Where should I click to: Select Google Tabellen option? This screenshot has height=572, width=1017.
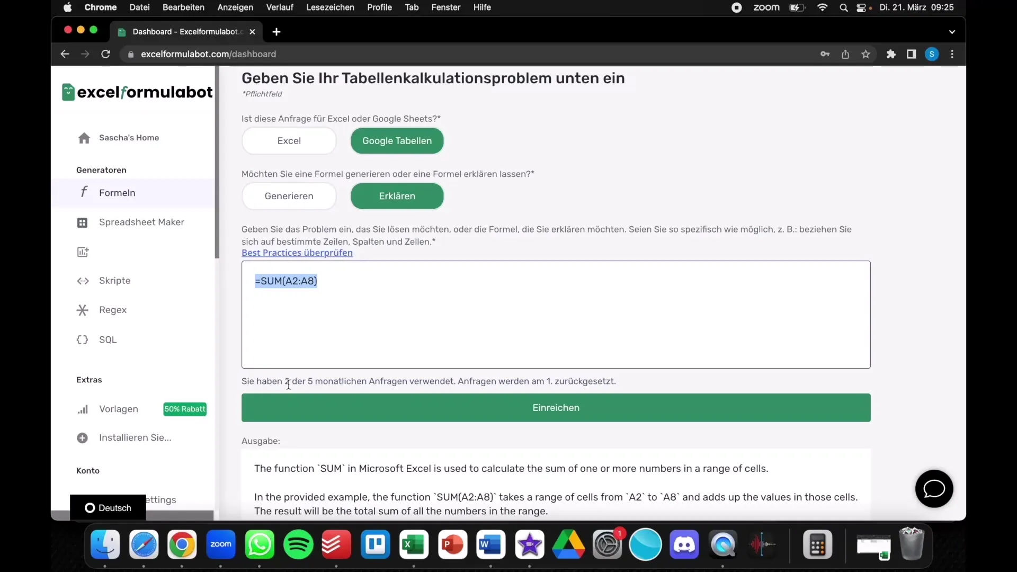(x=397, y=141)
